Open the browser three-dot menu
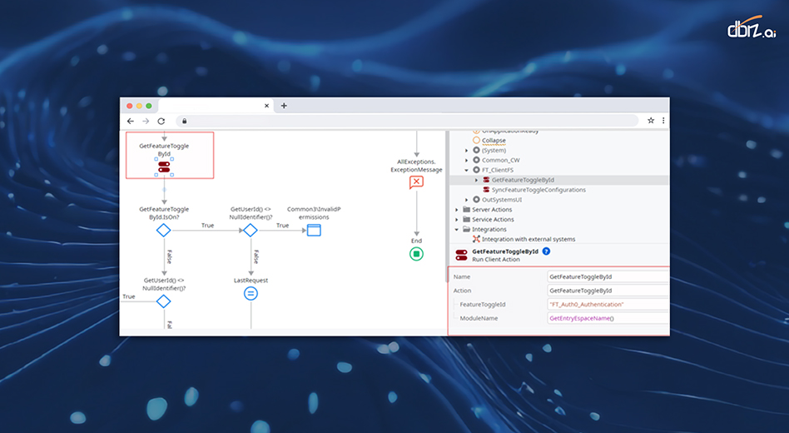This screenshot has width=789, height=433. tap(663, 121)
